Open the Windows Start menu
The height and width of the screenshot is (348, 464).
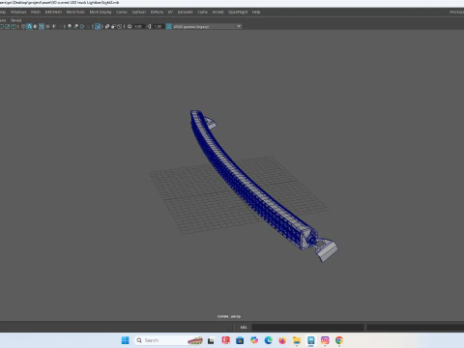[125, 340]
